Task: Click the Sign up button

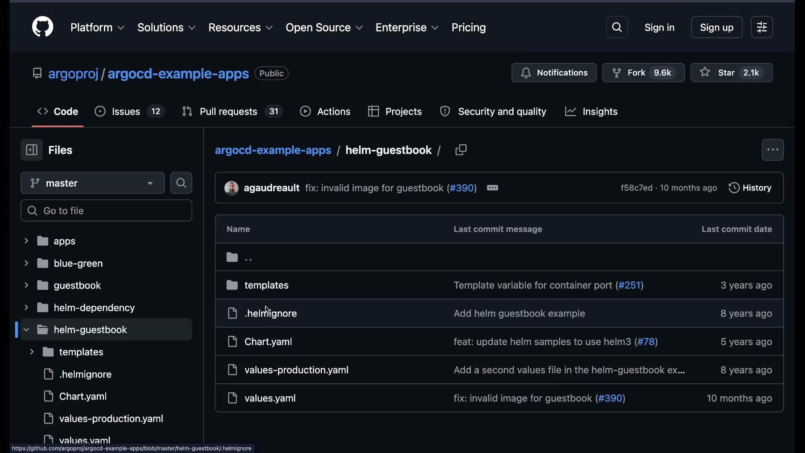Action: pos(717,27)
